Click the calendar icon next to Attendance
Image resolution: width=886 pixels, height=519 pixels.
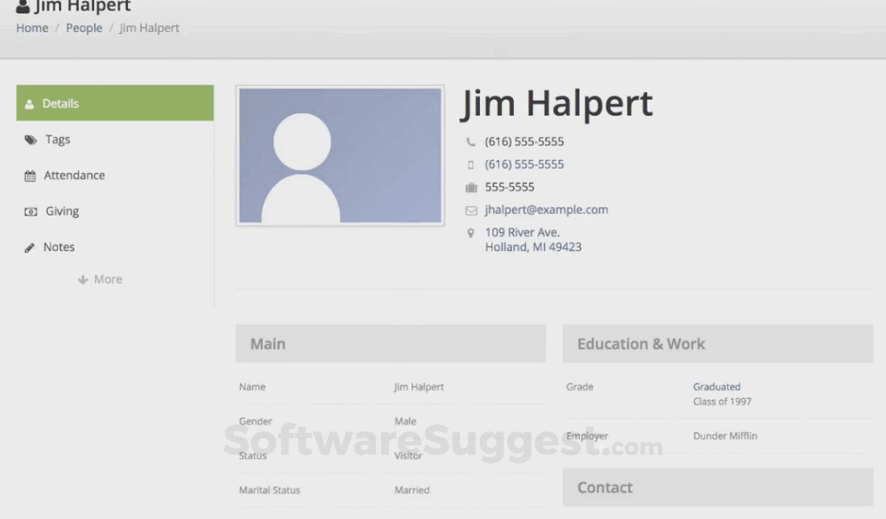[31, 175]
